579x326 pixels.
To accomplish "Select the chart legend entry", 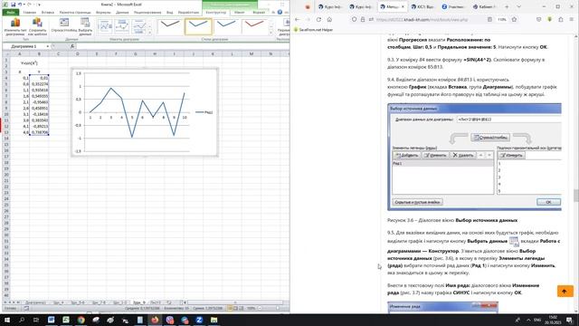I will 204,112.
